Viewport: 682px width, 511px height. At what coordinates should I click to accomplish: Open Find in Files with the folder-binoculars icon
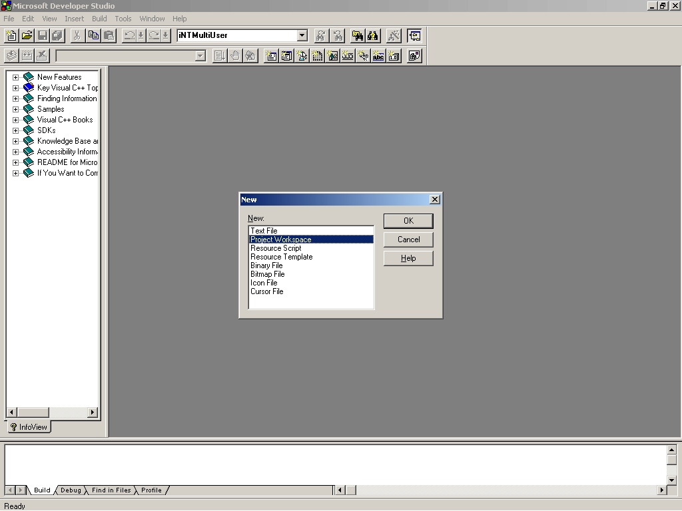(358, 36)
